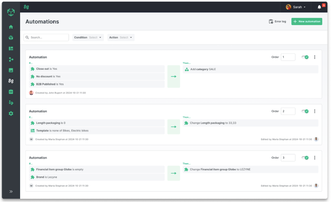This screenshot has height=202, width=331.
Task: Click the New automation button
Action: tap(307, 21)
